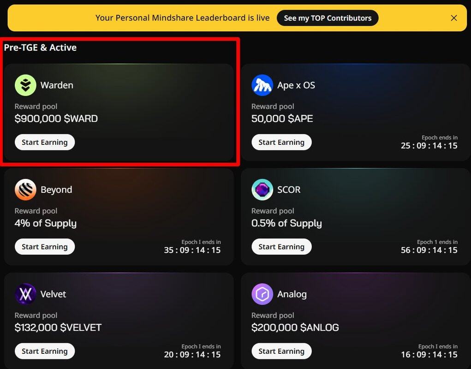This screenshot has height=369, width=471.
Task: Open See my TOP Contributors
Action: [328, 18]
